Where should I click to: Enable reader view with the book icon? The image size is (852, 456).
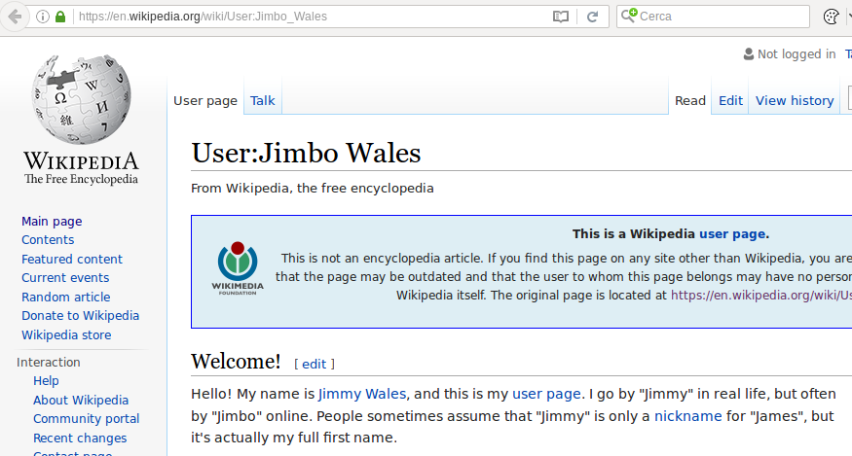(560, 17)
